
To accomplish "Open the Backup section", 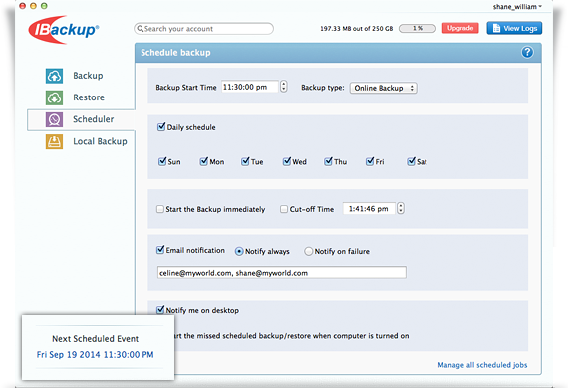I will coord(88,76).
